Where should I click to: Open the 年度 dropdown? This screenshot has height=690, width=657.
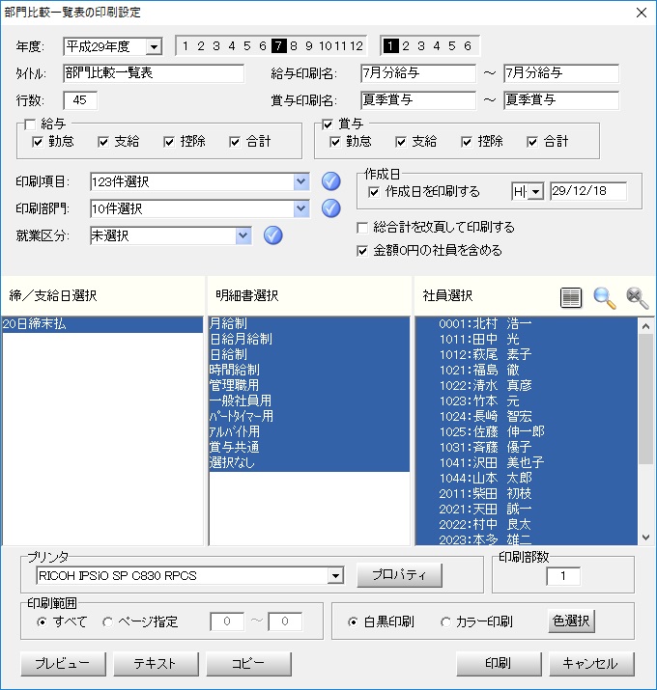(x=154, y=46)
